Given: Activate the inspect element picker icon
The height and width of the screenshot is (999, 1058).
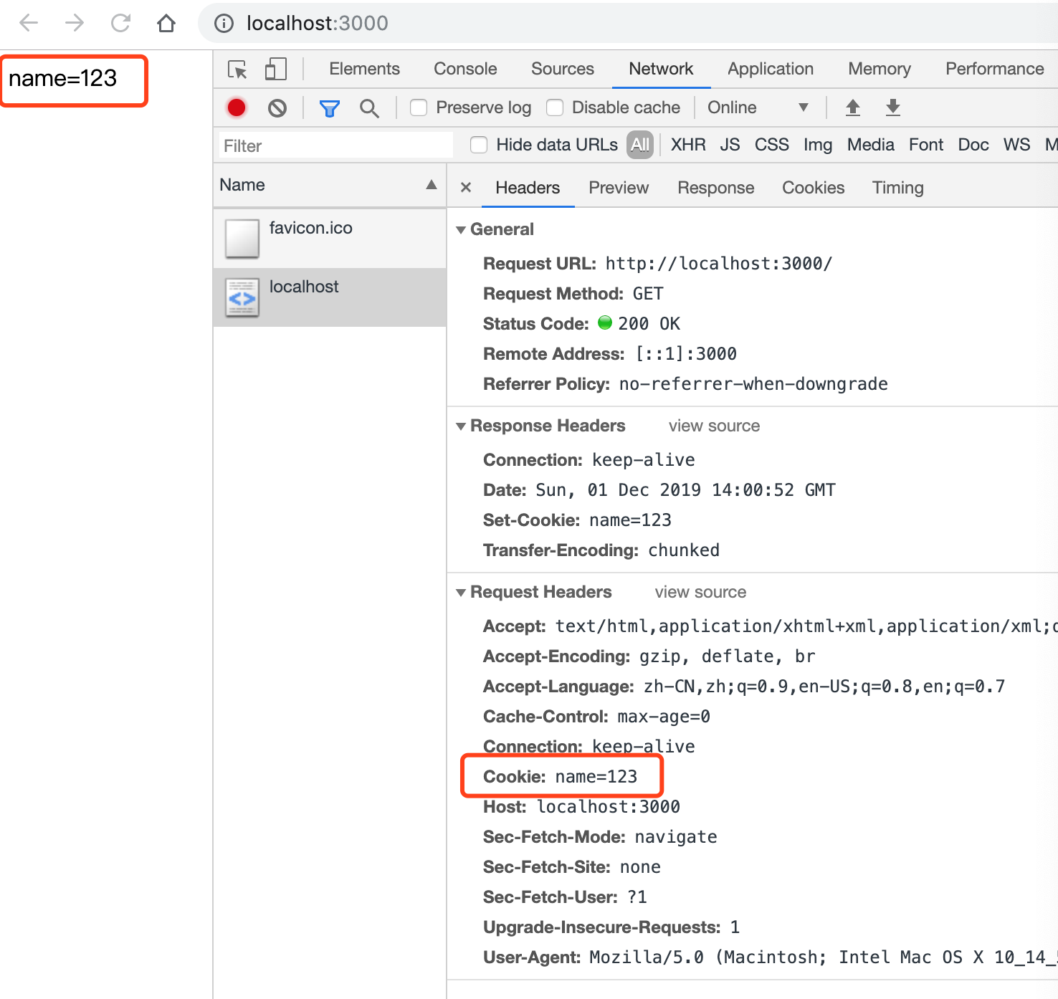Looking at the screenshot, I should tap(237, 70).
